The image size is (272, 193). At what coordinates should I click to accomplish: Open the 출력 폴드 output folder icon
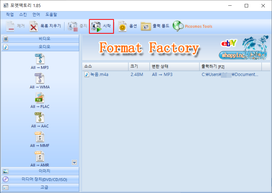[146, 26]
